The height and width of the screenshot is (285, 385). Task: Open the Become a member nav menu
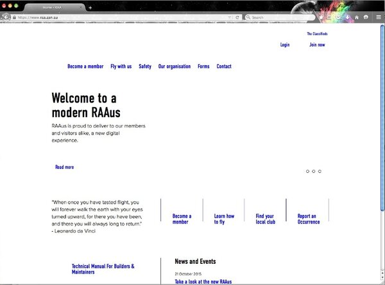[85, 67]
